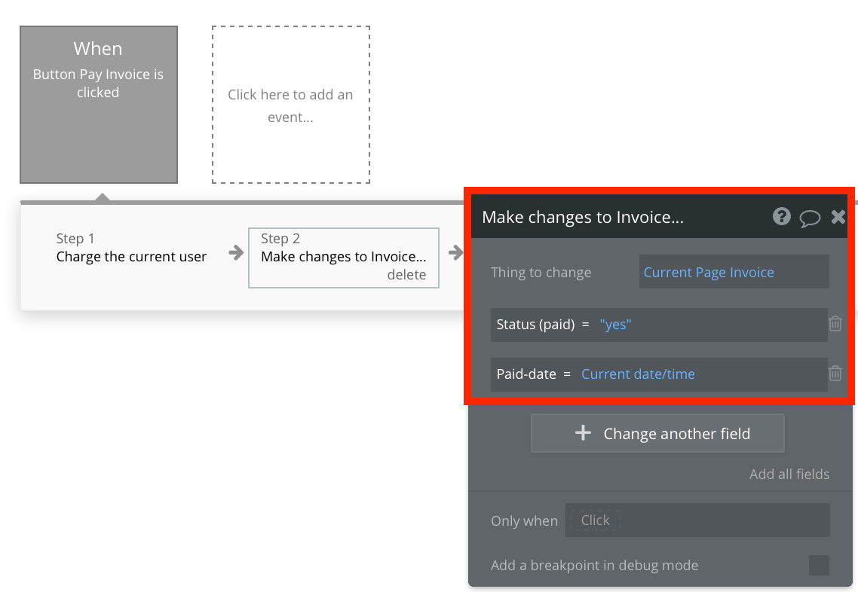The height and width of the screenshot is (592, 858).
Task: Delete the Paid-date field row
Action: 835,373
